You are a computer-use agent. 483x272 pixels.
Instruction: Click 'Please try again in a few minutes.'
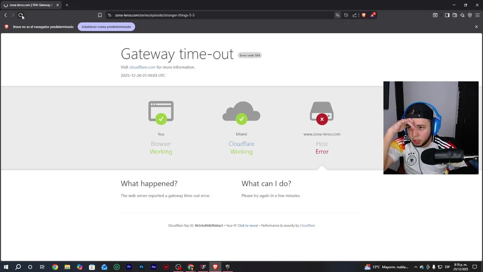pyautogui.click(x=271, y=196)
